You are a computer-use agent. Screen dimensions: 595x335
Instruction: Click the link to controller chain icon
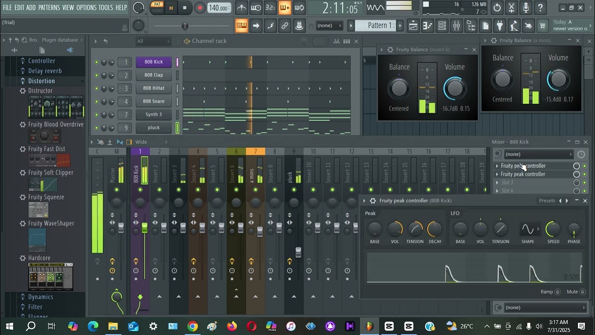coord(284,26)
